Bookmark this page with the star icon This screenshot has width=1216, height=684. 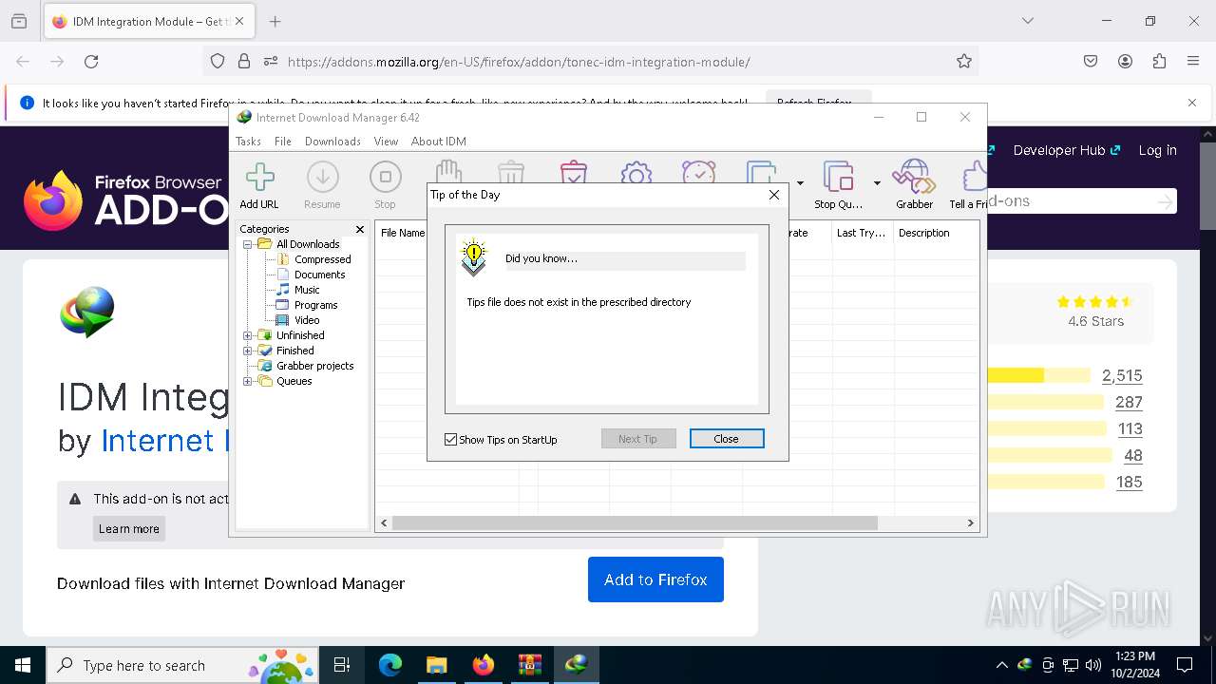[x=964, y=62]
